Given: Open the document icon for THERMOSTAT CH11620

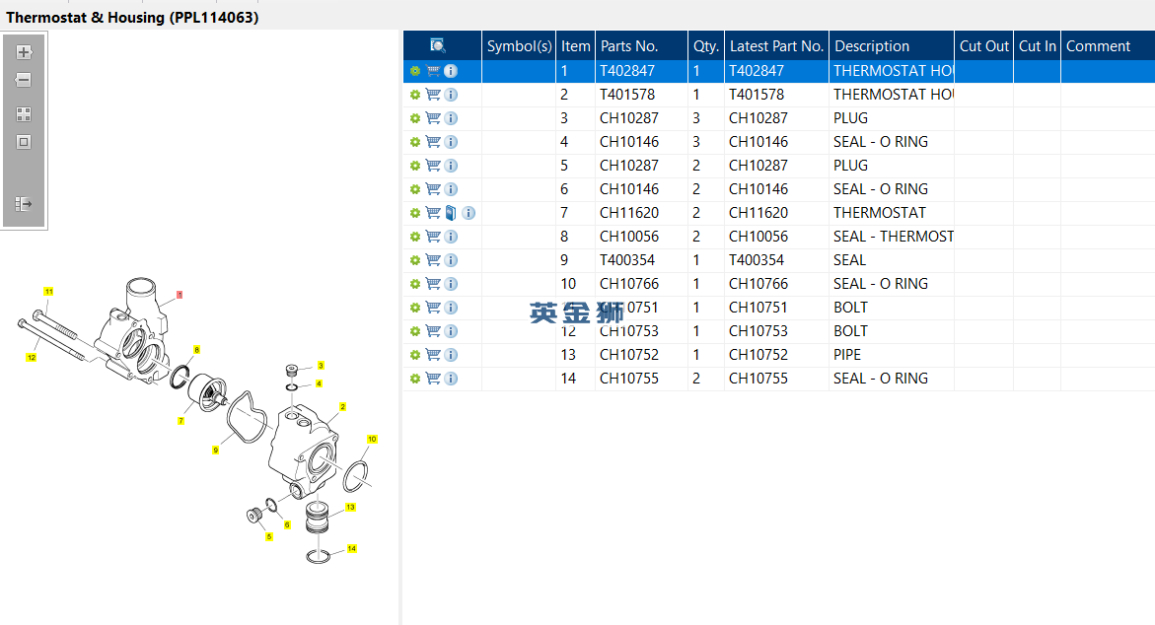Looking at the screenshot, I should [x=451, y=213].
